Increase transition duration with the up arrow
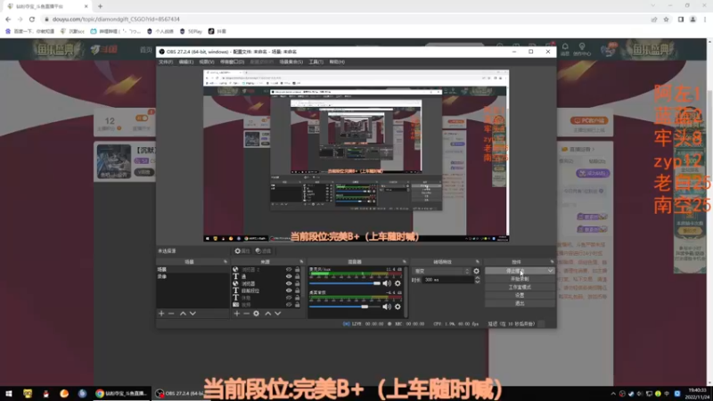The width and height of the screenshot is (713, 401). (478, 278)
